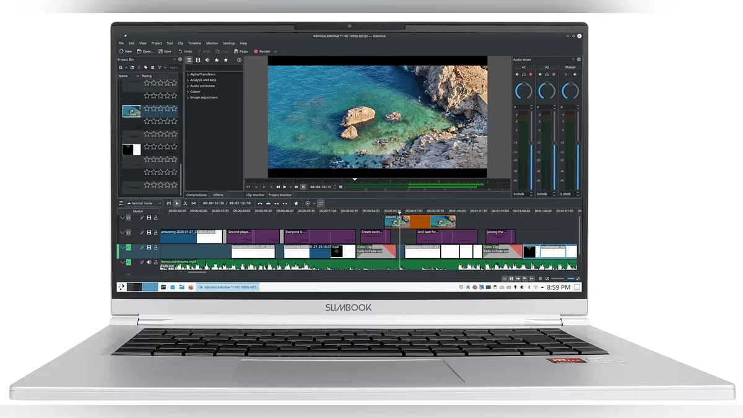Screen dimensions: 743x418
Task: Collapse track V2 with its chevron
Action: click(x=123, y=232)
